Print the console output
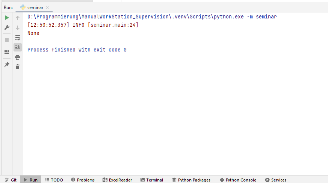This screenshot has width=328, height=183. (18, 57)
